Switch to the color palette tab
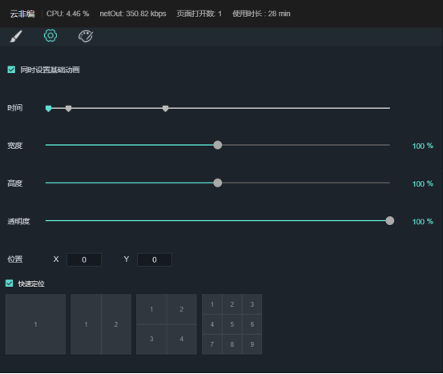 tap(86, 37)
